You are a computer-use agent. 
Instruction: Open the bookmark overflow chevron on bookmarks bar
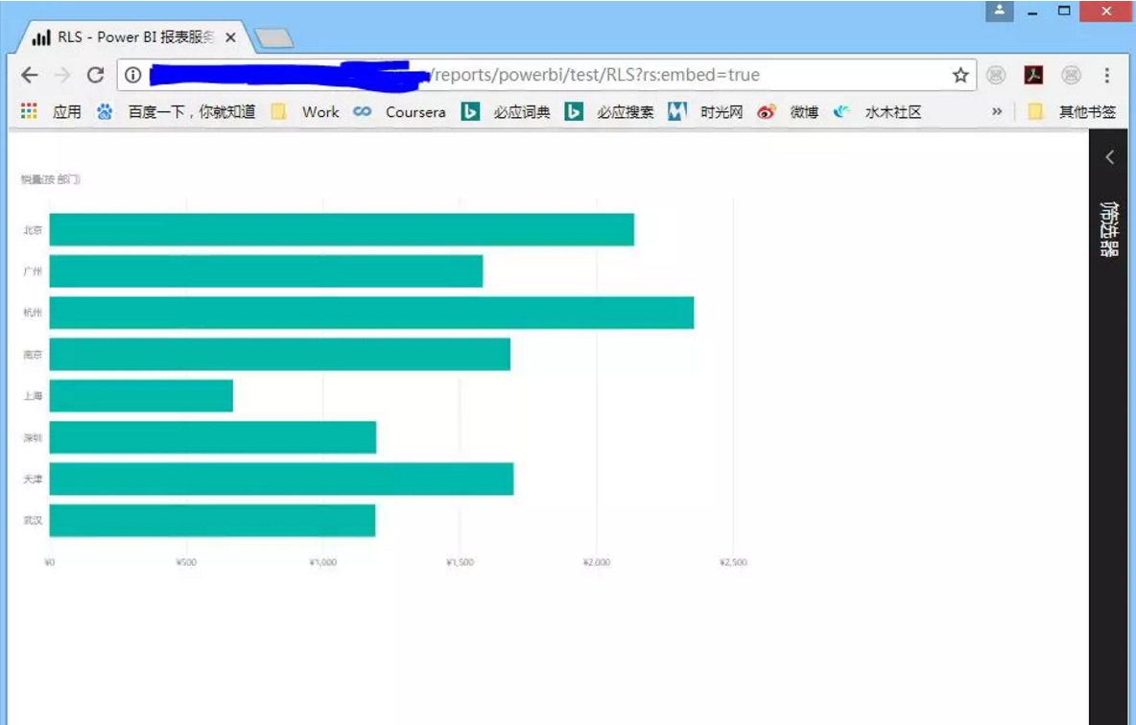click(998, 111)
